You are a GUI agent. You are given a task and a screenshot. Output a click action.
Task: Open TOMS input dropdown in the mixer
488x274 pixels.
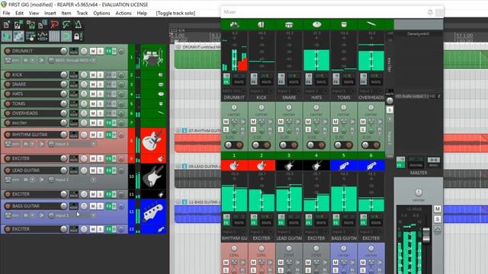click(x=344, y=91)
